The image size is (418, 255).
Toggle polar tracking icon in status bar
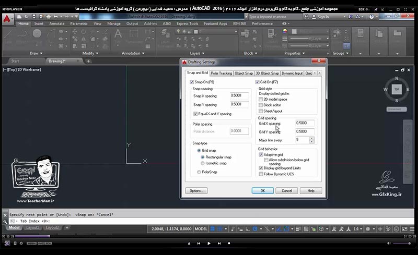[255, 229]
